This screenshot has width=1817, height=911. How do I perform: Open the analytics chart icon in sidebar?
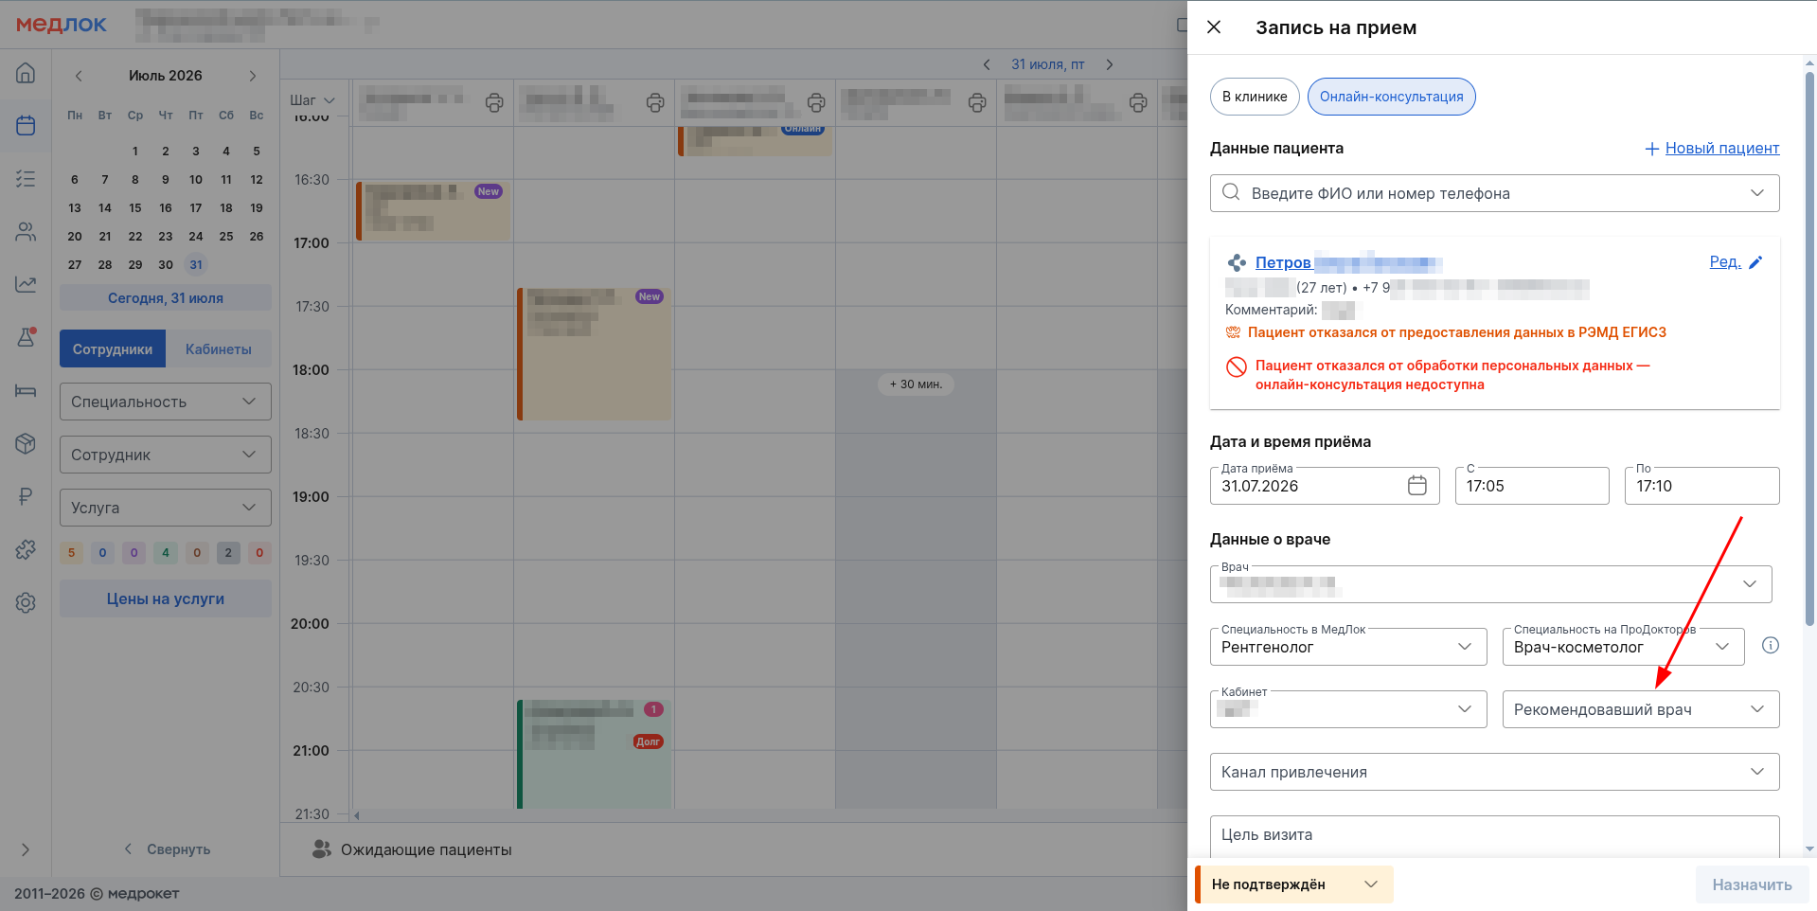click(x=26, y=284)
